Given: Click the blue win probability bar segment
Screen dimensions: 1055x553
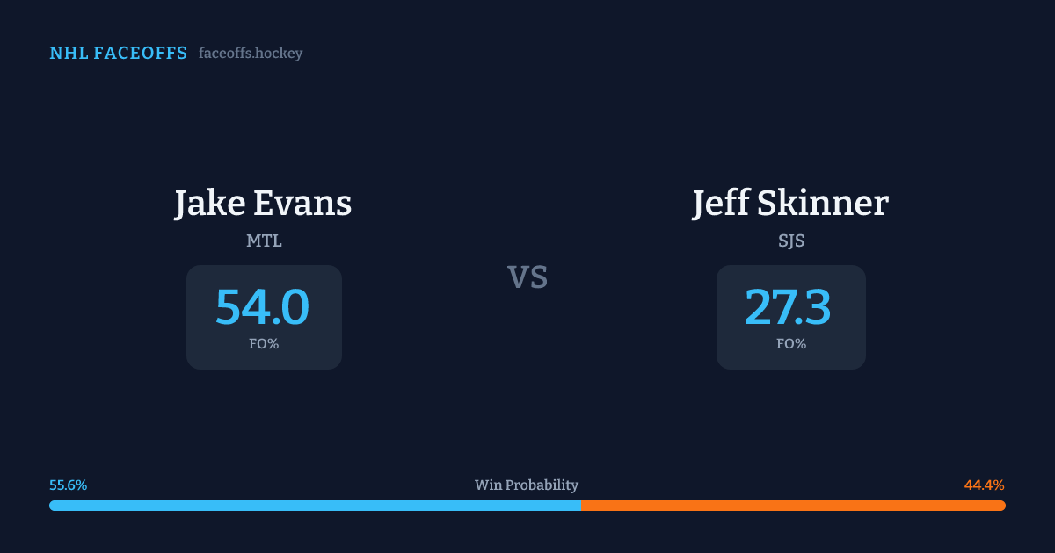Looking at the screenshot, I should point(315,506).
